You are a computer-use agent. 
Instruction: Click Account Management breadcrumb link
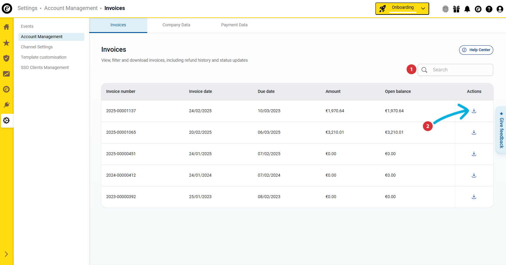pos(71,8)
